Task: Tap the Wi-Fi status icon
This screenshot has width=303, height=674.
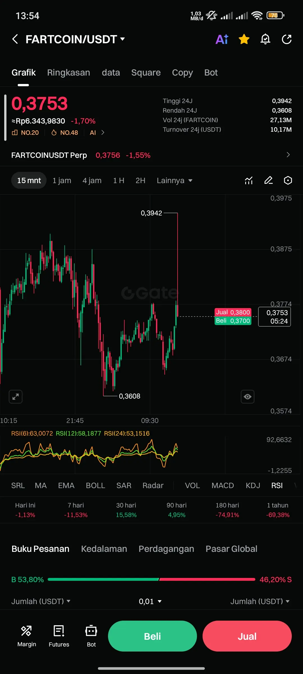Action: (257, 15)
